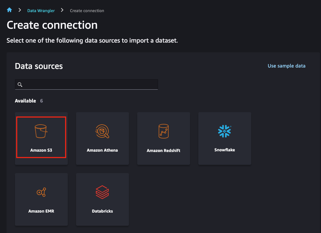Select the Databricks logo icon
The height and width of the screenshot is (233, 321).
[x=102, y=192]
